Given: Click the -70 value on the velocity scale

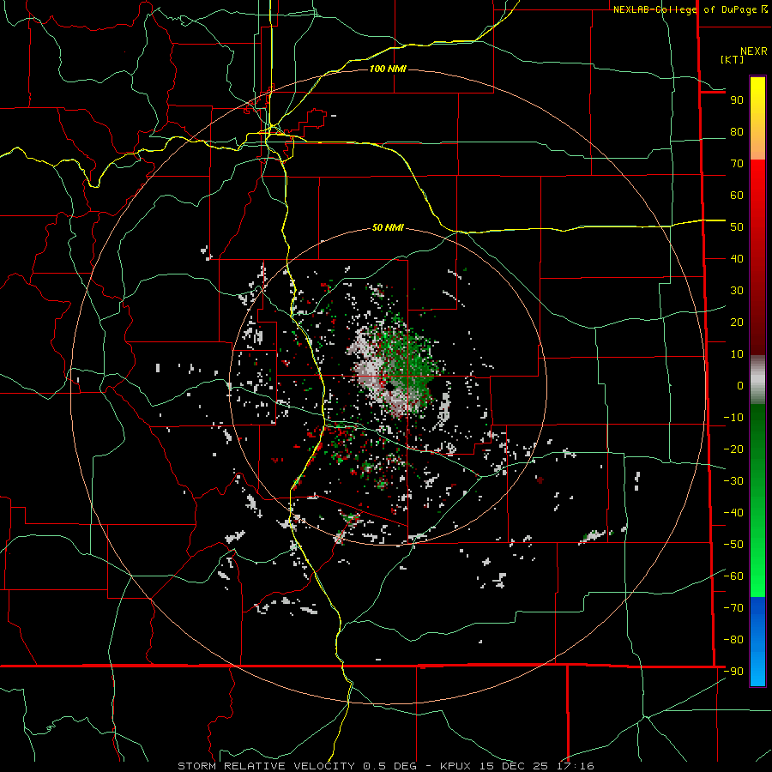Looking at the screenshot, I should 733,608.
